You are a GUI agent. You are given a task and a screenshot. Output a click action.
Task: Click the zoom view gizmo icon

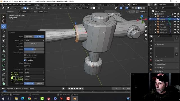[146, 27]
